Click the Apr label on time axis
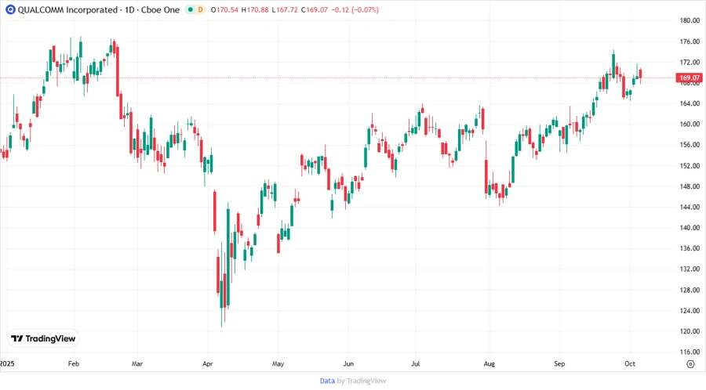 click(x=207, y=364)
